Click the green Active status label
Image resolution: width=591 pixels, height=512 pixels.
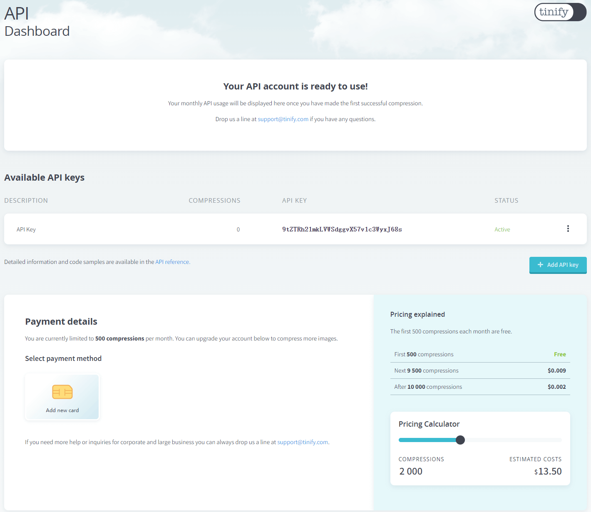pos(502,229)
